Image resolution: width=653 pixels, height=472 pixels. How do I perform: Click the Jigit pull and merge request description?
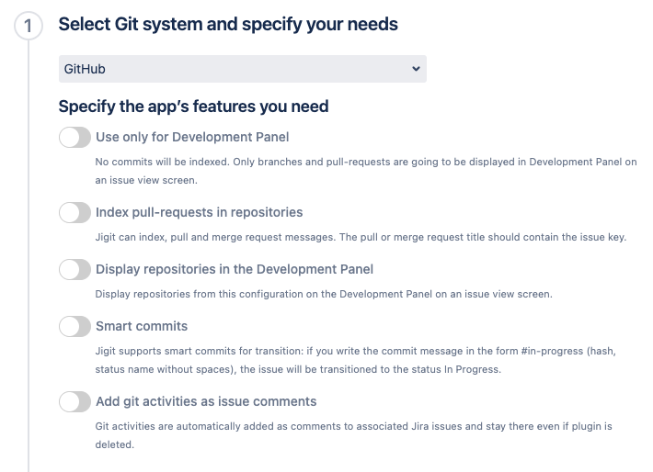[x=361, y=237]
